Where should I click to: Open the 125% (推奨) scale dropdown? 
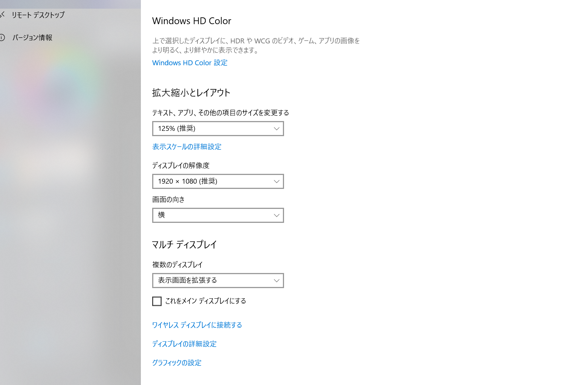click(218, 129)
